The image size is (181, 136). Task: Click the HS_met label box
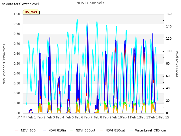tap(31, 12)
